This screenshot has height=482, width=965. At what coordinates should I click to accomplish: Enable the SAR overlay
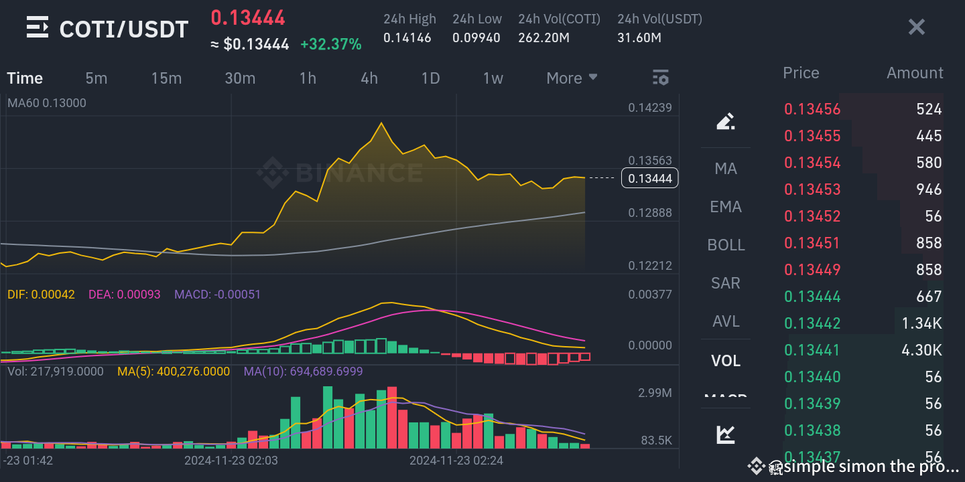(x=726, y=283)
